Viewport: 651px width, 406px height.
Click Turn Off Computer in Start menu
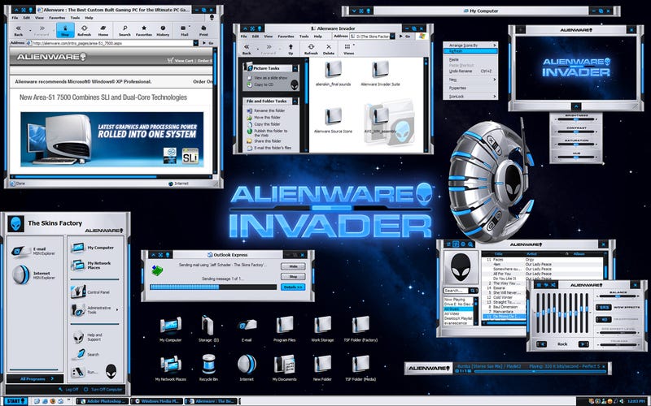(103, 390)
